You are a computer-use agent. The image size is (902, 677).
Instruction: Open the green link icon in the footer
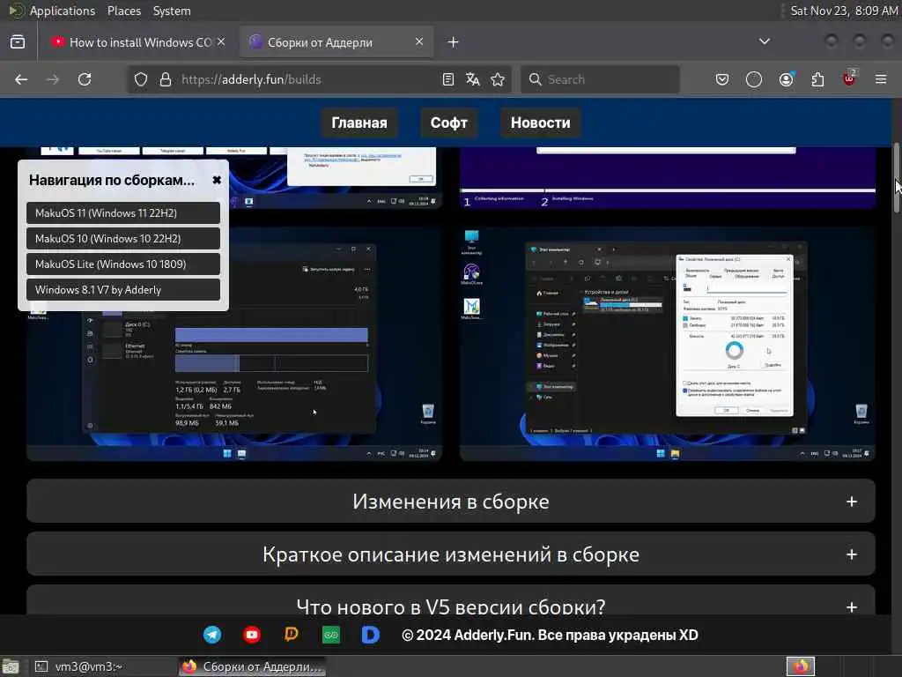(331, 635)
